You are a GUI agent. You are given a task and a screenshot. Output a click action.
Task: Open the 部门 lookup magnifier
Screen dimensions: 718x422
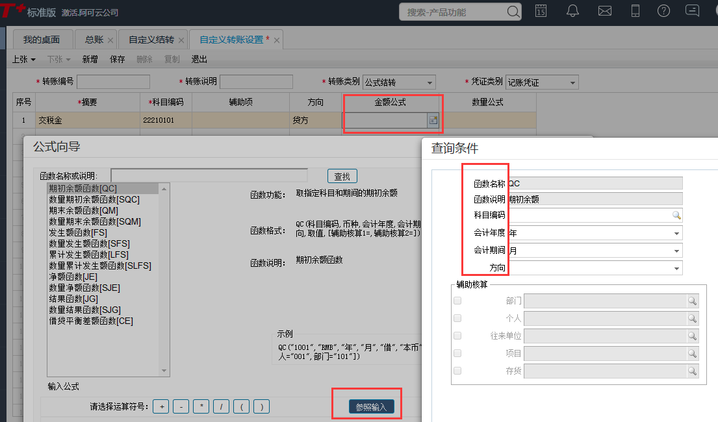pyautogui.click(x=693, y=301)
